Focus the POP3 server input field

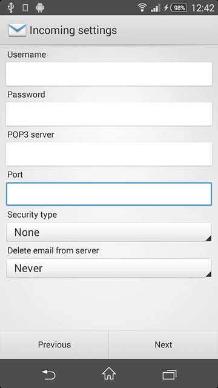click(x=109, y=154)
